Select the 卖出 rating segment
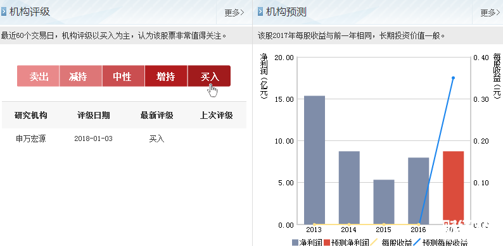Viewport: 503px width, 246px height. [38, 77]
